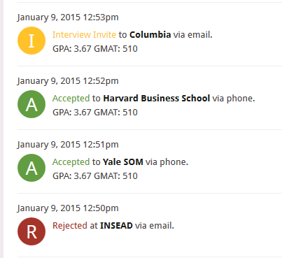Click the January 9, 2015 12:51pm timestamp
The image size is (282, 258).
68,145
